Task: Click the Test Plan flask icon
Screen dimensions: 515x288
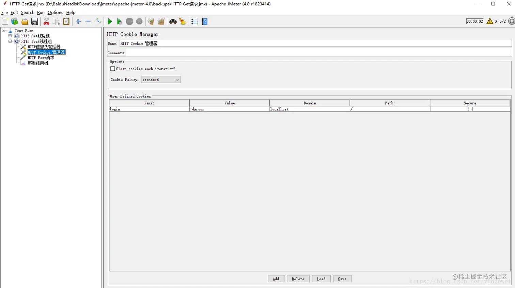Action: pos(10,31)
